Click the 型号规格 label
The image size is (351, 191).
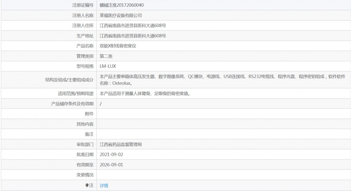(85, 66)
